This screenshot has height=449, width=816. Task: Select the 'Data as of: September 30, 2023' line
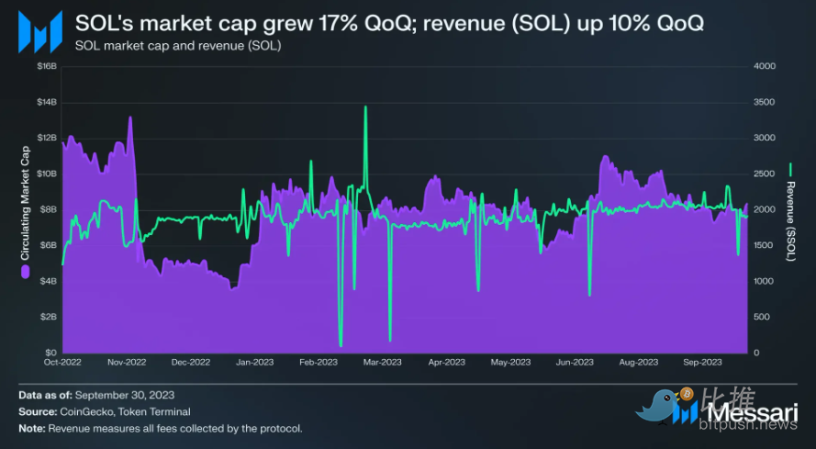tap(96, 395)
